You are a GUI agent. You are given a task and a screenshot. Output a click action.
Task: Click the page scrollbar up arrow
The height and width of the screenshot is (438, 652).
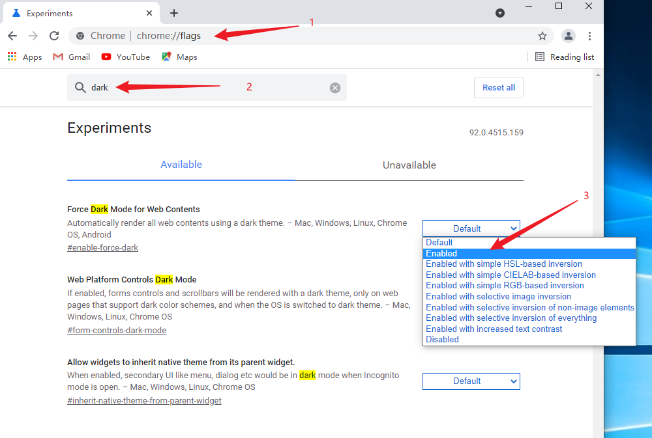click(x=598, y=75)
